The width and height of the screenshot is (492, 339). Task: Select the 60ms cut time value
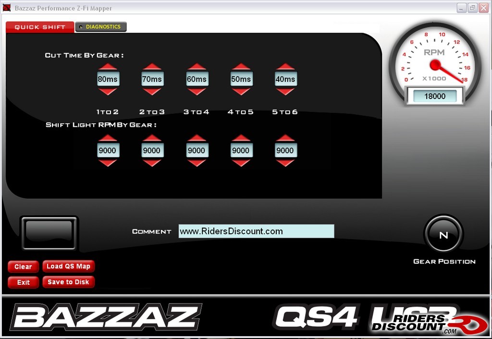pos(197,79)
